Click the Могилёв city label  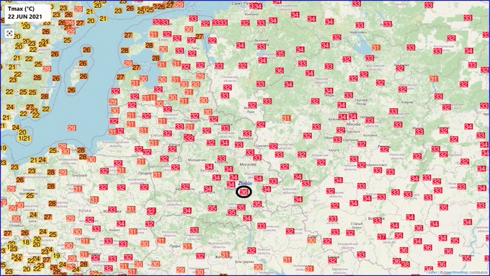click(248, 164)
